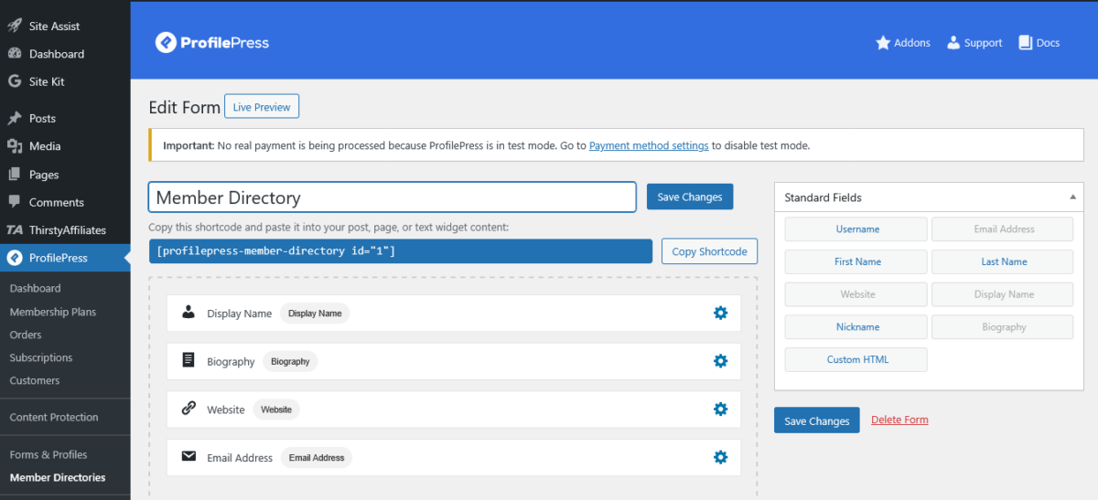
Task: Click the Live Preview button
Action: tap(262, 107)
